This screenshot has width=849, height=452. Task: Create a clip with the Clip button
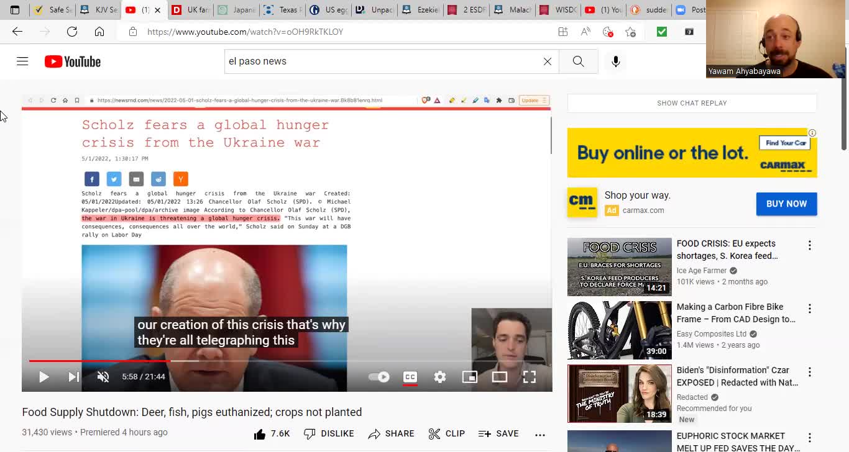click(x=446, y=434)
